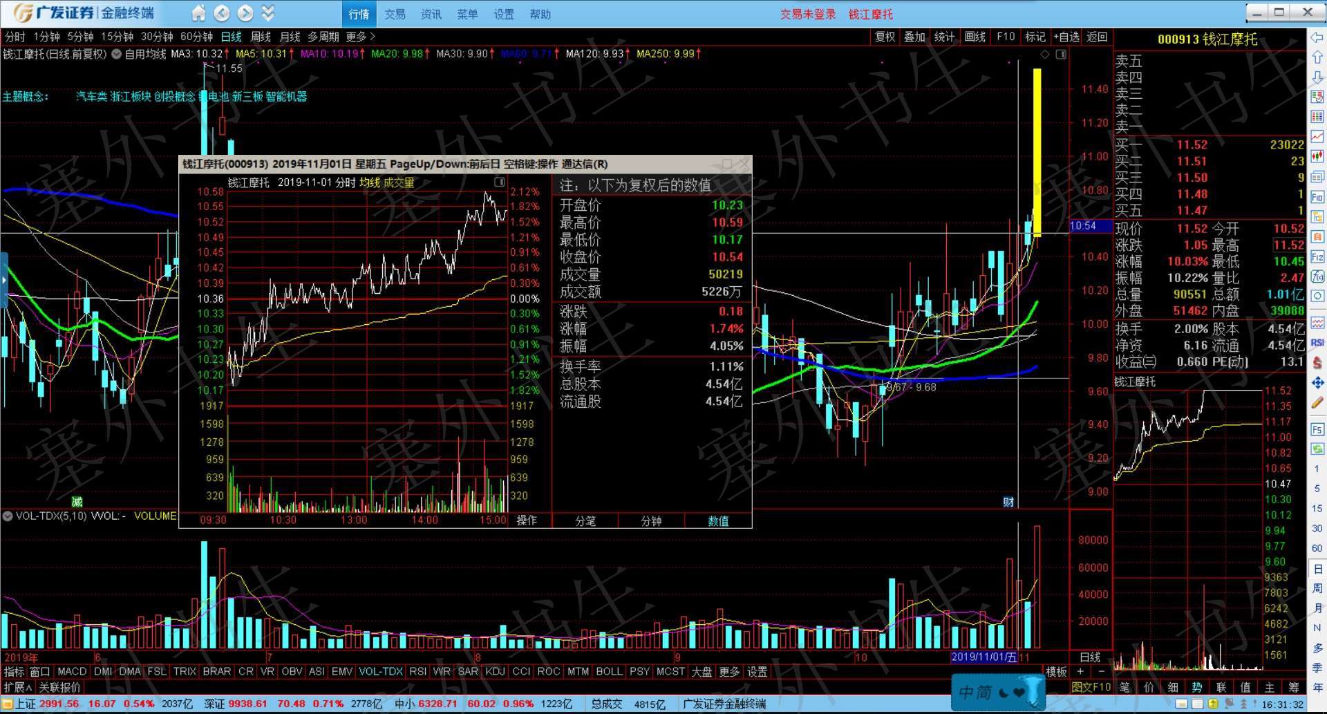Switch chart to 30分钟 period

[x=157, y=37]
